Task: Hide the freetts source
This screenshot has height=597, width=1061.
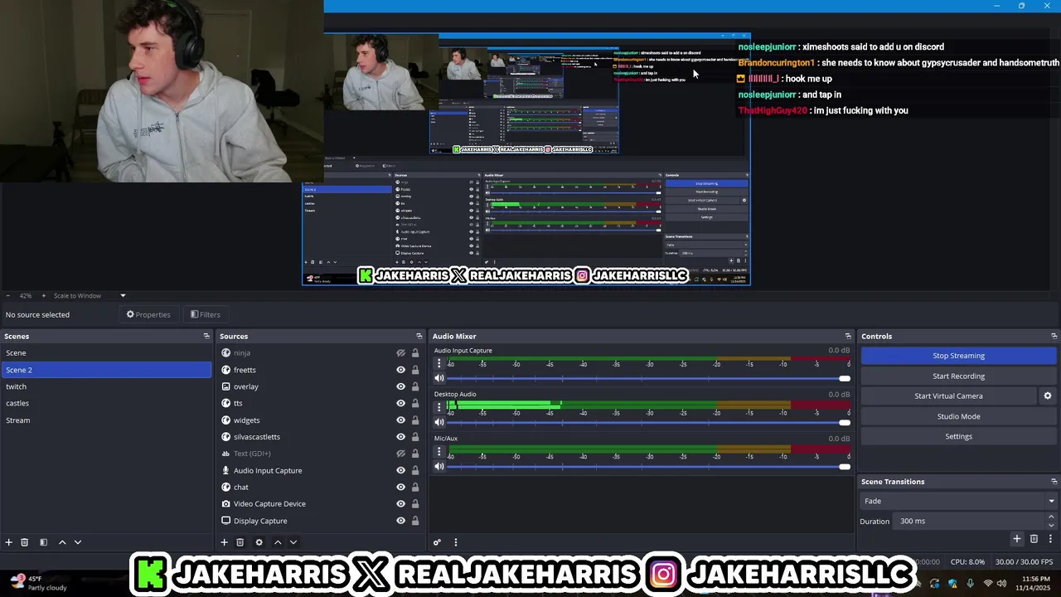Action: coord(401,370)
